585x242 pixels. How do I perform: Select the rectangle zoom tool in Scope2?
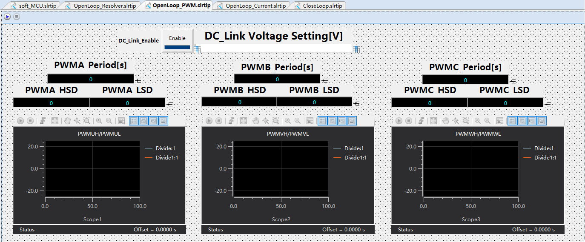click(276, 121)
